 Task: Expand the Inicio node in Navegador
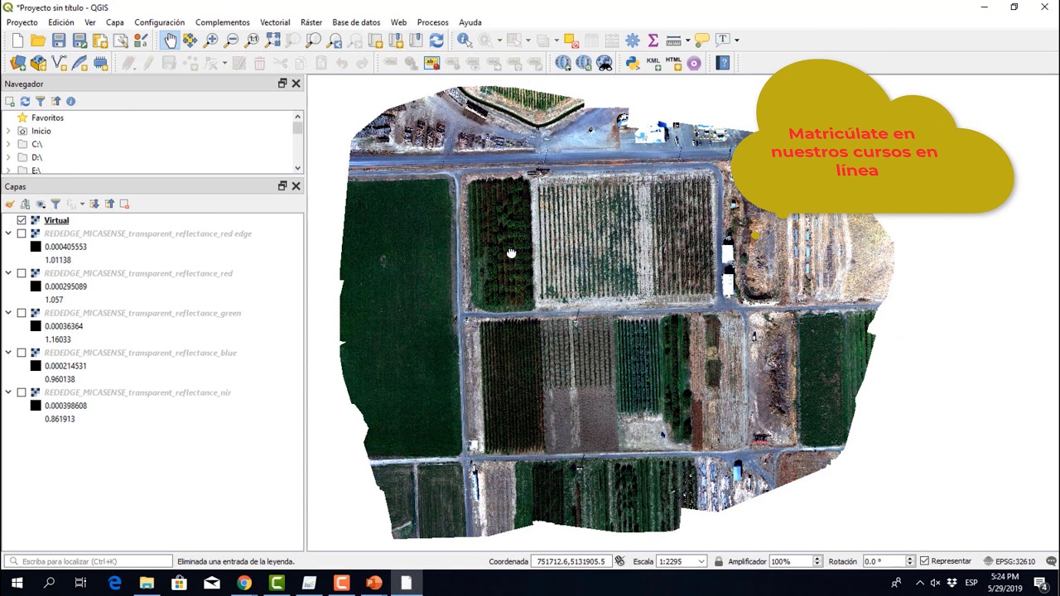[x=8, y=131]
